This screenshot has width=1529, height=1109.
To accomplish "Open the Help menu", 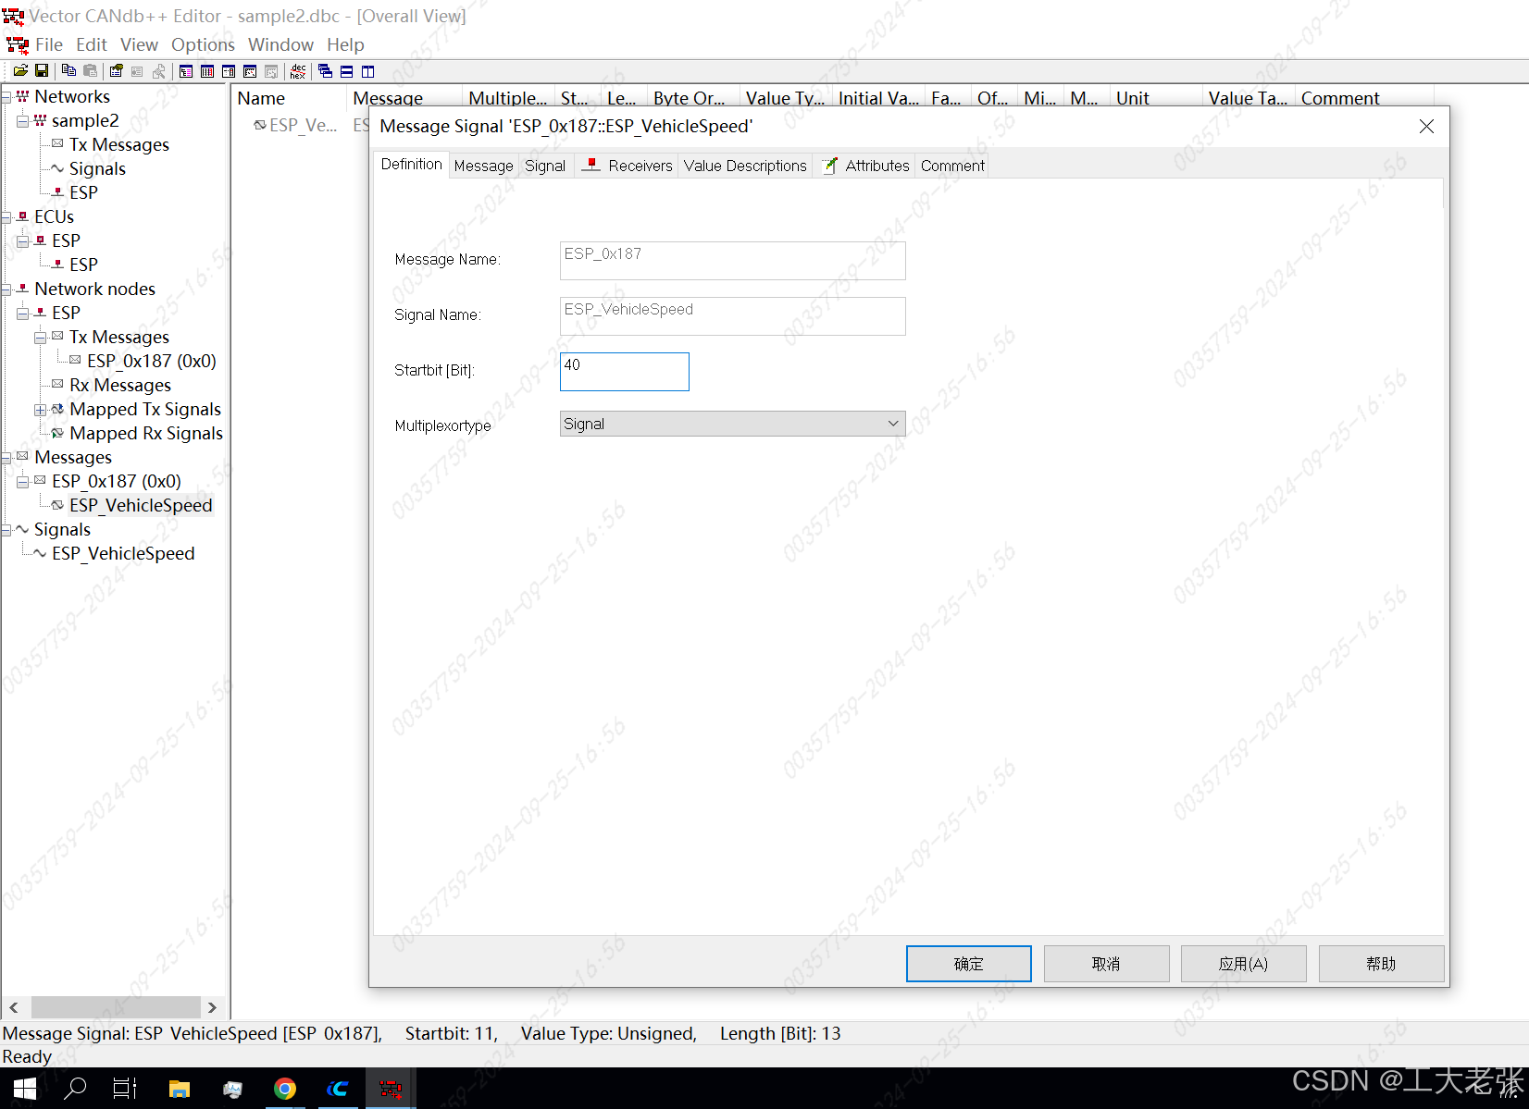I will [x=345, y=44].
